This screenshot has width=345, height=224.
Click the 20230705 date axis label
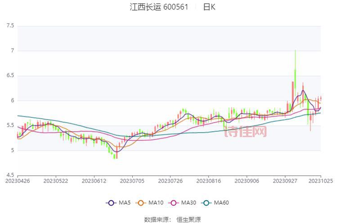coord(132,181)
